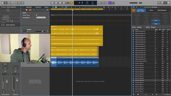Show grid view icon in tracks toolbar
This screenshot has height=96, width=171.
point(53,7)
